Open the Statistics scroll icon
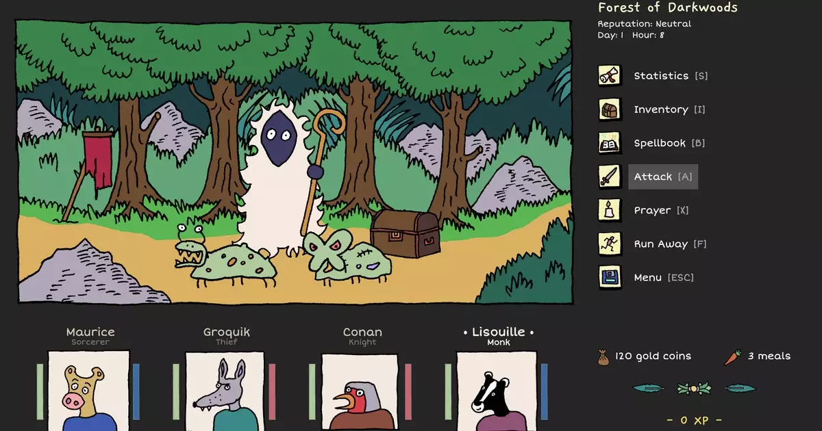The width and height of the screenshot is (822, 431). pos(610,75)
